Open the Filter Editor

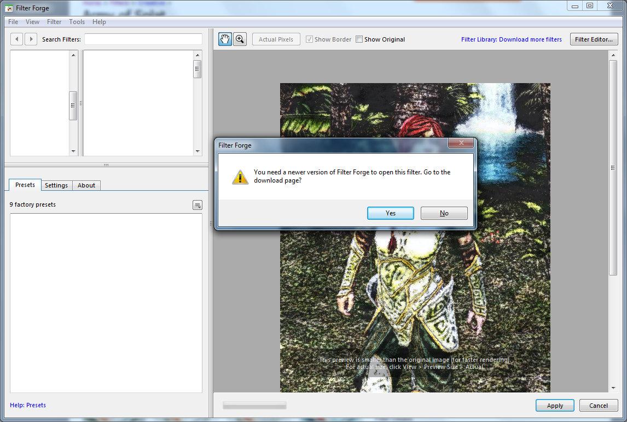[594, 39]
